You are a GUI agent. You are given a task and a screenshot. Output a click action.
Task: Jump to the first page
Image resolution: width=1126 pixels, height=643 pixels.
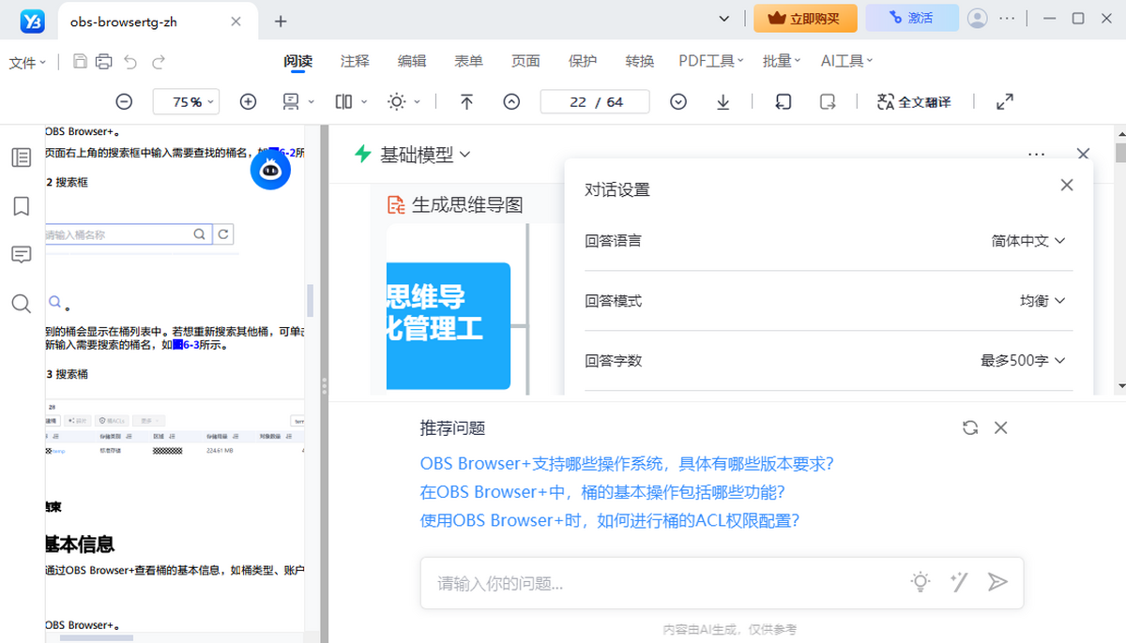[466, 102]
